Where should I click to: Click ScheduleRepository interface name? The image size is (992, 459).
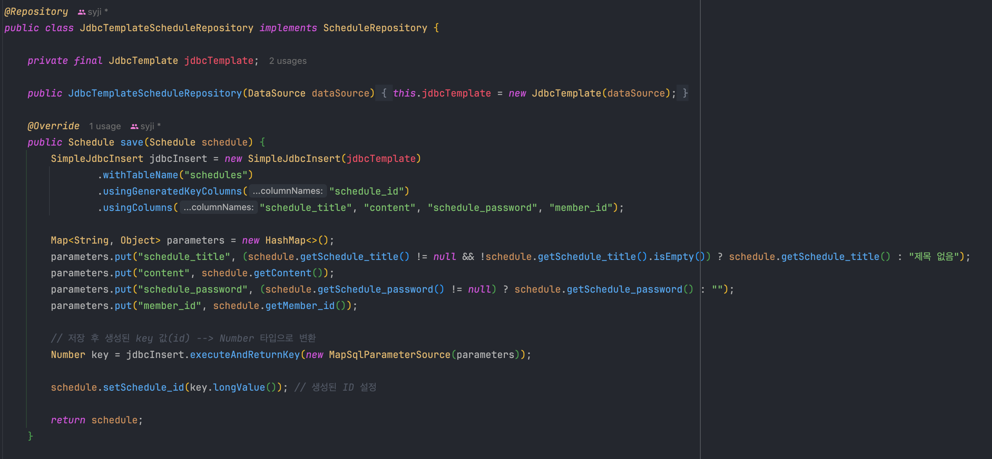[375, 28]
